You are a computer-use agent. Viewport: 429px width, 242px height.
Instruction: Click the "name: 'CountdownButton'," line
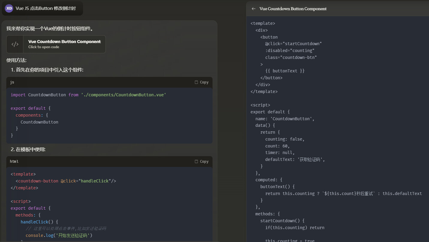pos(285,119)
